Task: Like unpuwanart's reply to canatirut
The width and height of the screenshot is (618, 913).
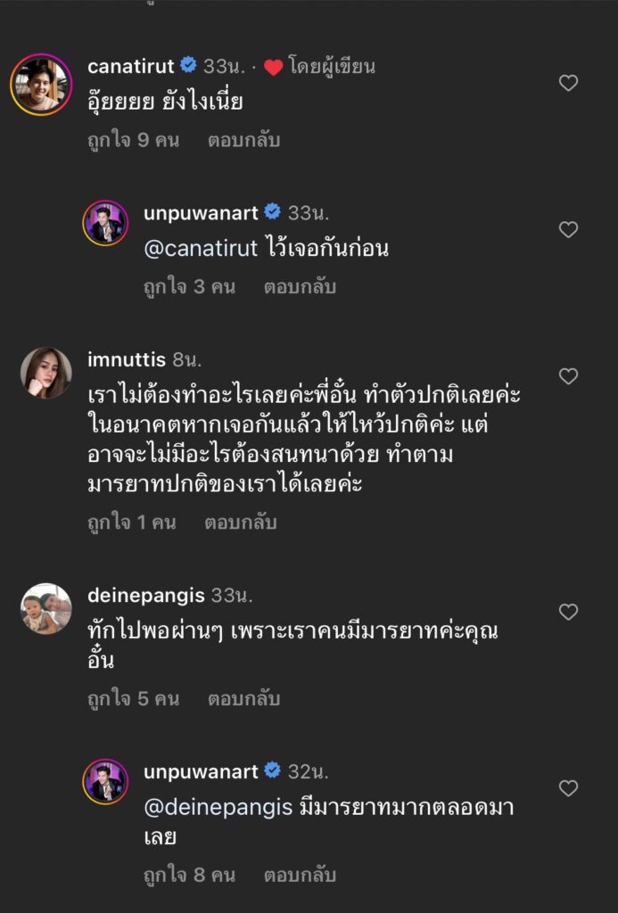Action: click(568, 230)
